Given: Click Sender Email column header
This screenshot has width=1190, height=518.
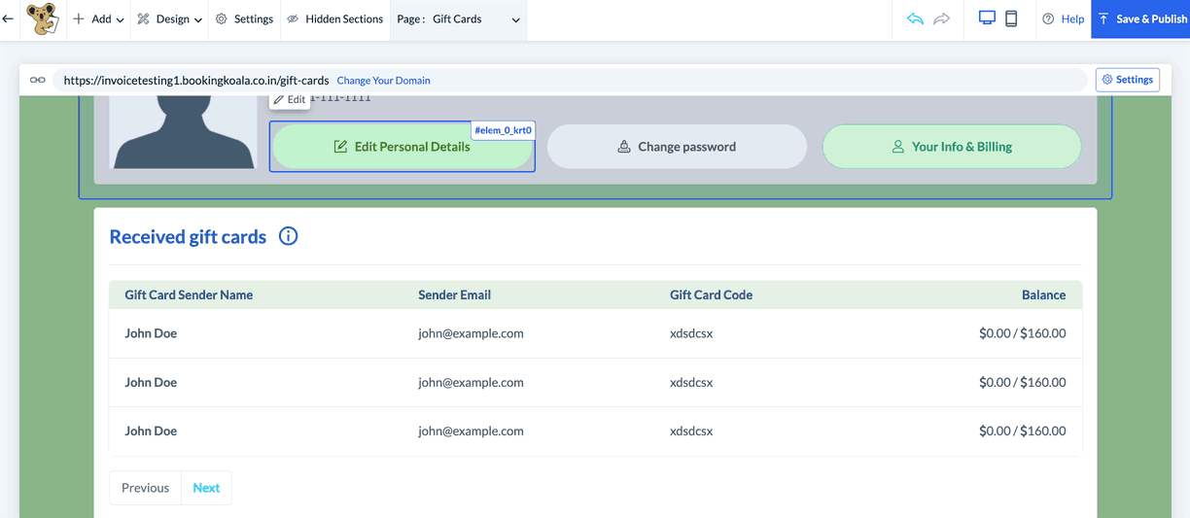Looking at the screenshot, I should tap(454, 294).
